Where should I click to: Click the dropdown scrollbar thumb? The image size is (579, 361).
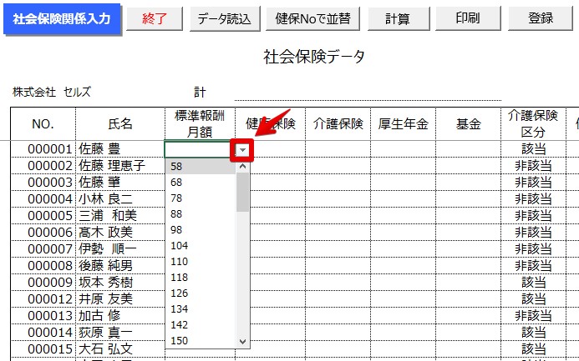(243, 192)
